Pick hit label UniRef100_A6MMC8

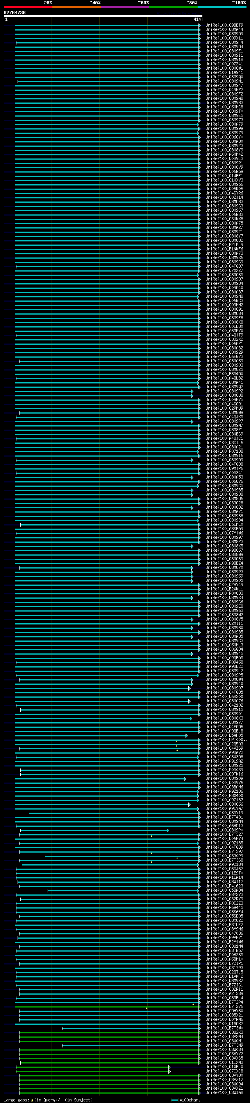224,107
